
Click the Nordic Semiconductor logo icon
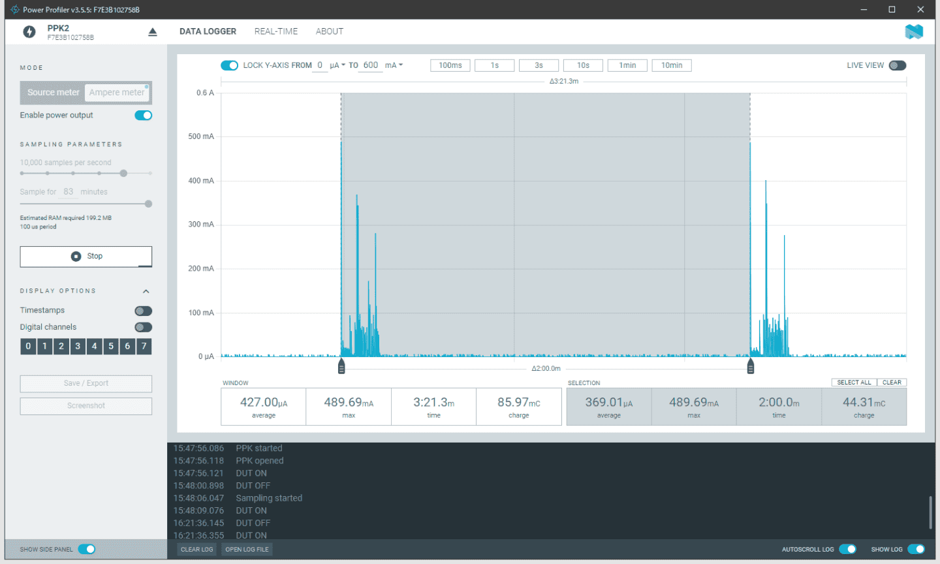[x=914, y=31]
